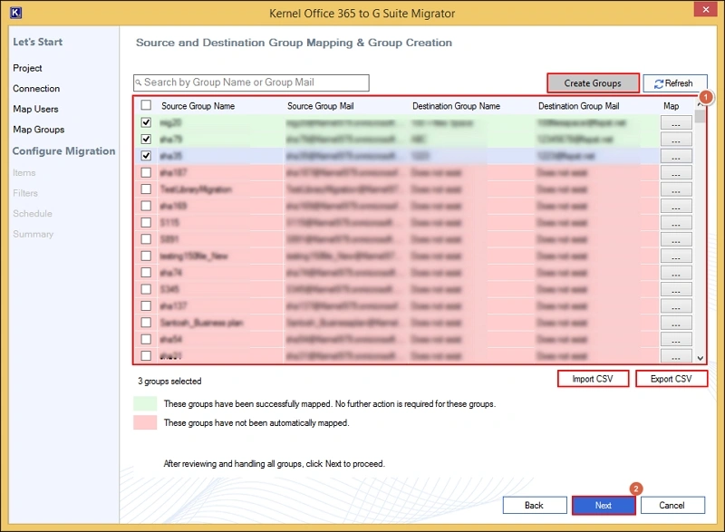Click the Kernel app logo icon
This screenshot has height=532, width=725.
pos(14,14)
